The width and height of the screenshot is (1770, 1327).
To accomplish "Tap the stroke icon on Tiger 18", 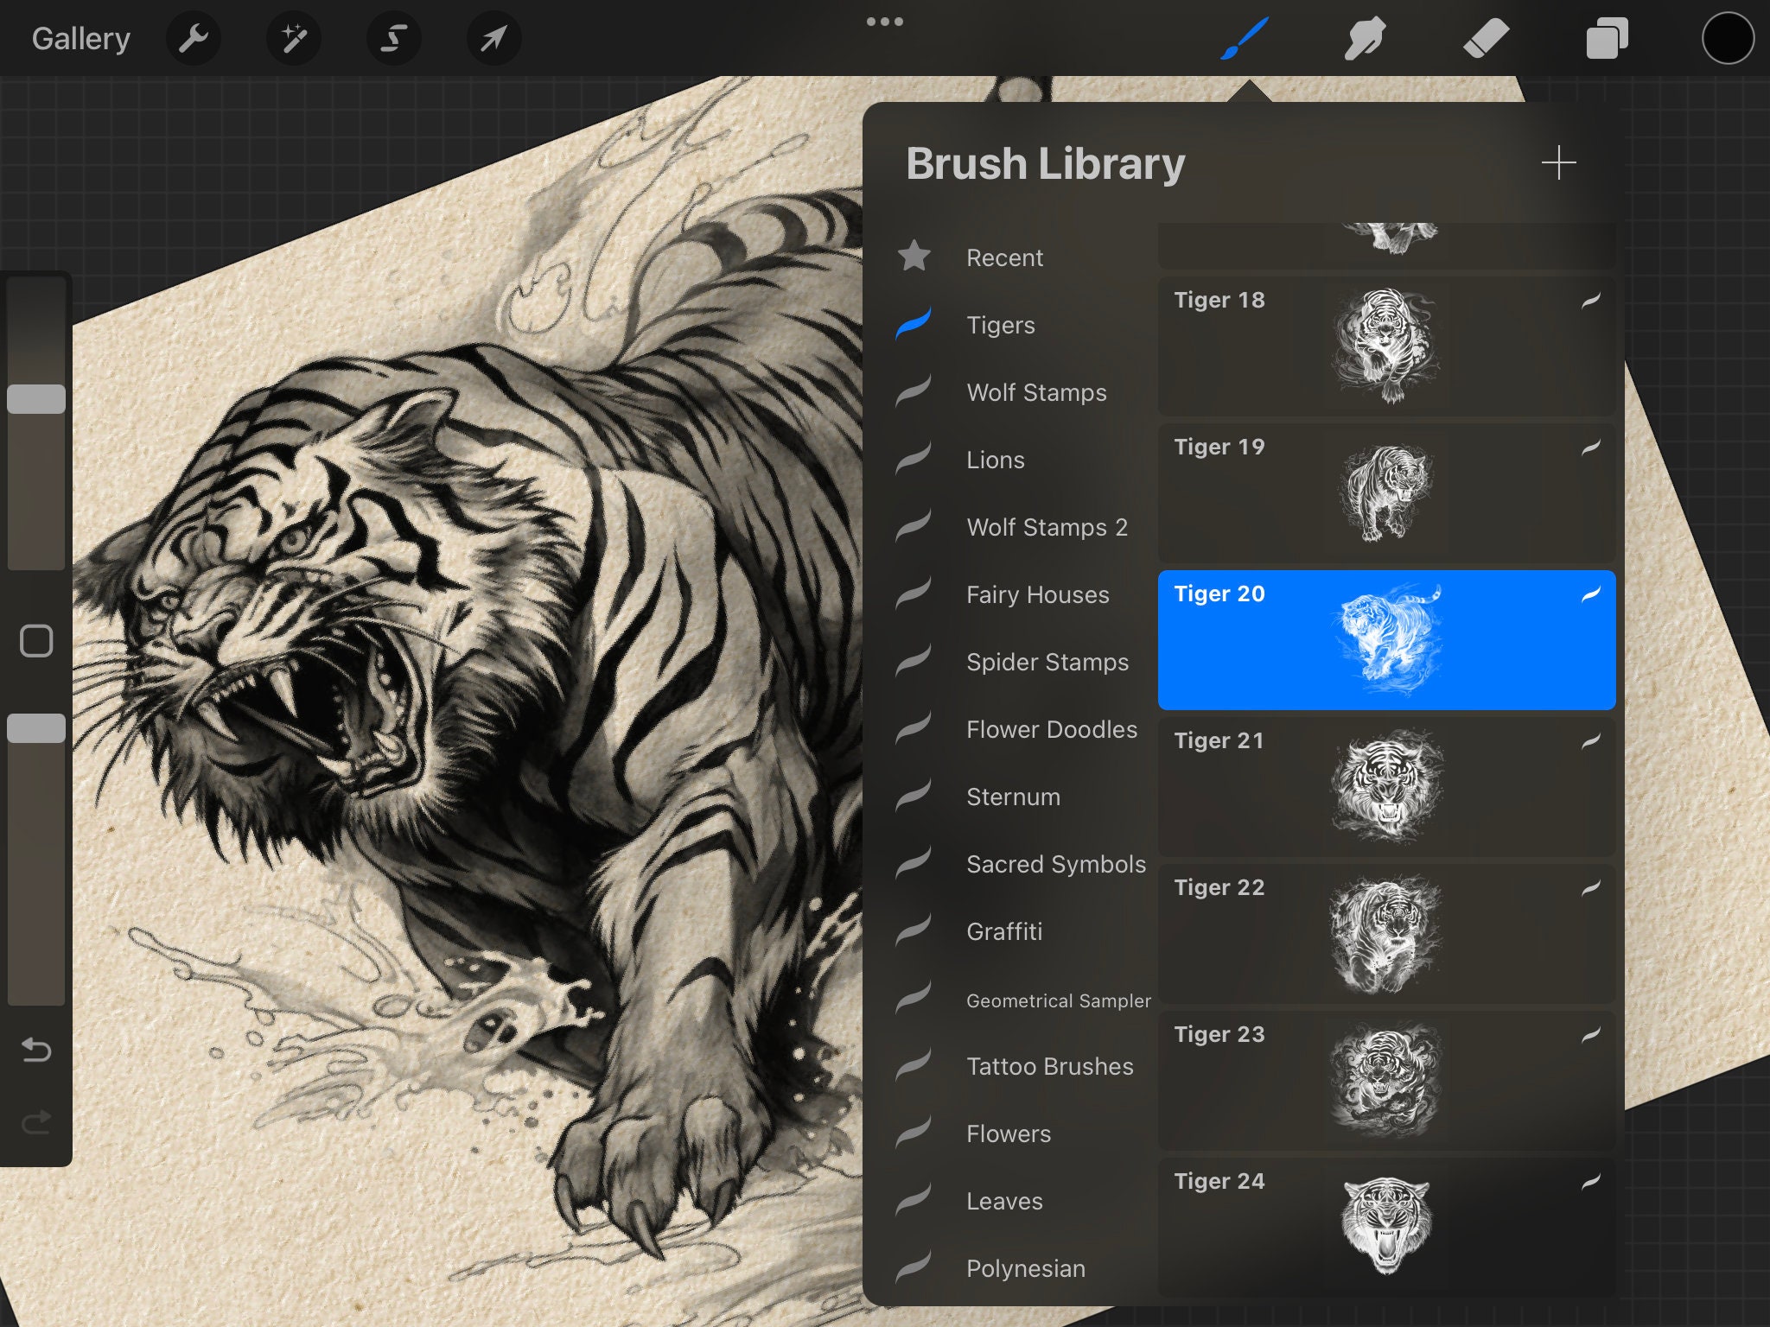I will pyautogui.click(x=1591, y=300).
